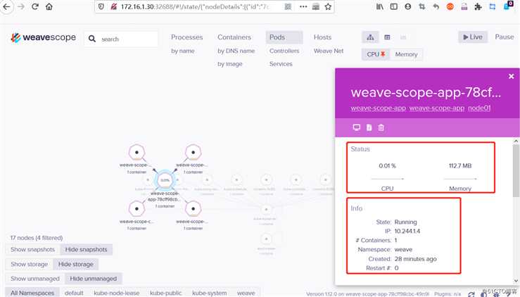Select the Hide snapshots option
The height and width of the screenshot is (297, 520).
[x=87, y=250]
